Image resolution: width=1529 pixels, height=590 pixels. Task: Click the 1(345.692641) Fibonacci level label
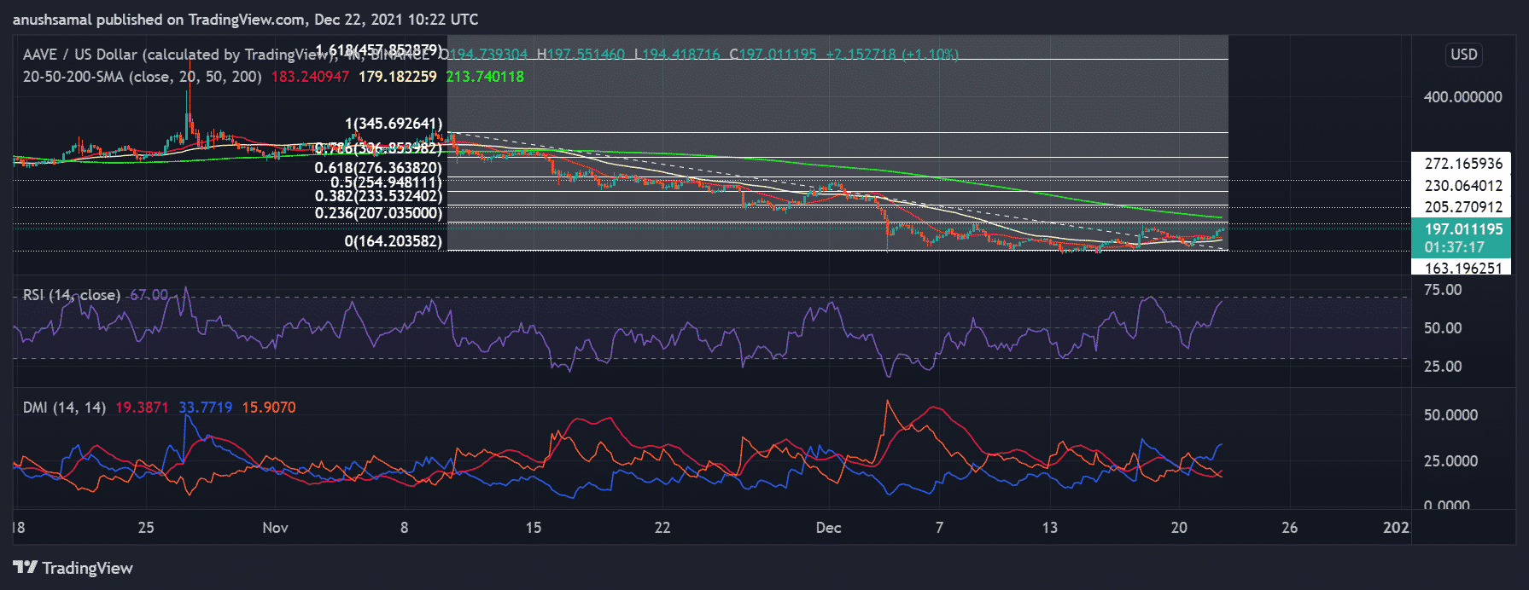[394, 124]
